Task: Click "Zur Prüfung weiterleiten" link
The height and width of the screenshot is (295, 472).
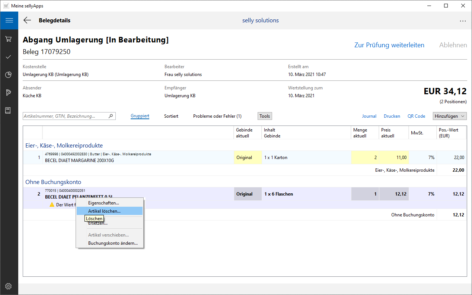Action: pos(389,45)
